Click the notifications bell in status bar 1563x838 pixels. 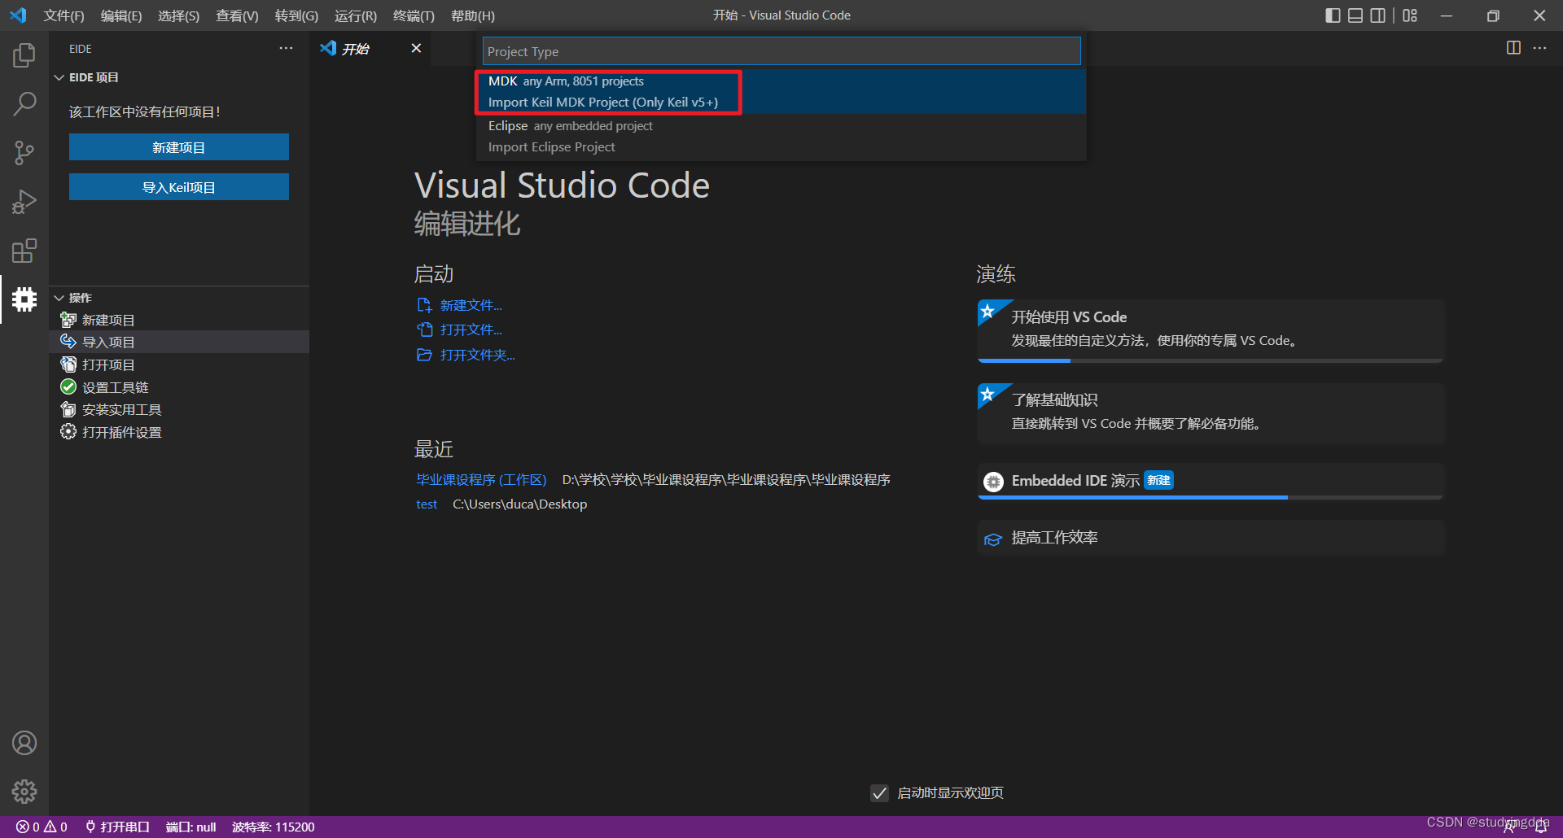[x=1540, y=827]
